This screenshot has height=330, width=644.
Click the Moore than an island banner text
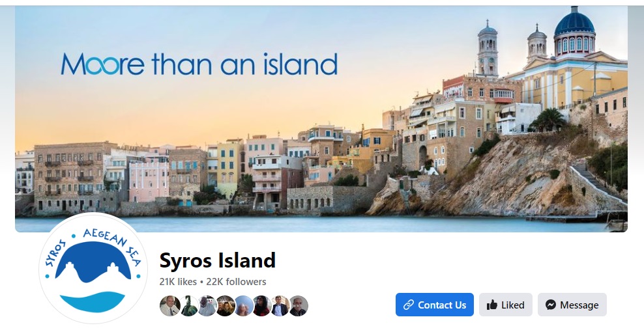(199, 64)
